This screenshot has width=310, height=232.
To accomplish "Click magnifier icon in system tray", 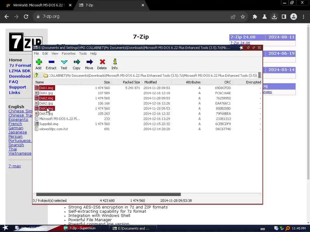I will [288, 228].
